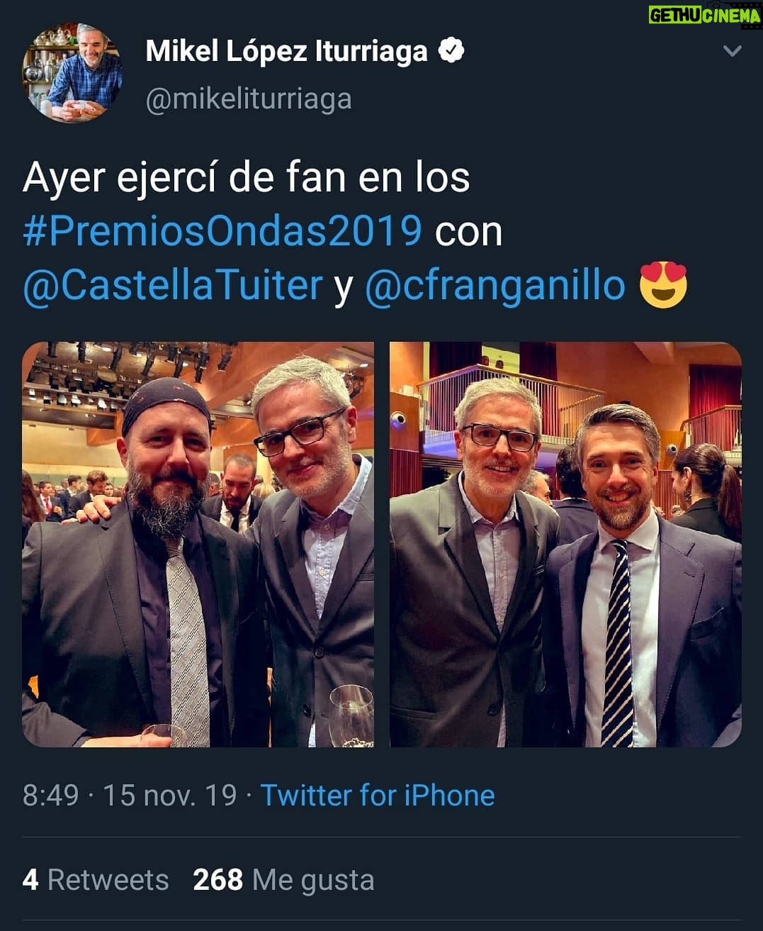Open Mikel López Iturriaga's profile picture
763x931 pixels.
point(73,73)
